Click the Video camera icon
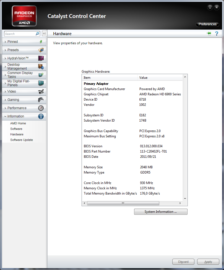The height and width of the screenshot is (270, 224). [41, 91]
